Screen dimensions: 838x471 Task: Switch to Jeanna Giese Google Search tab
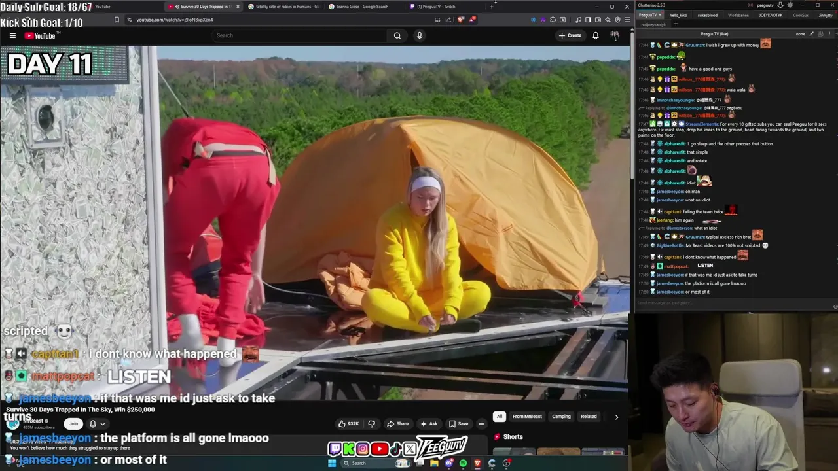coord(362,7)
